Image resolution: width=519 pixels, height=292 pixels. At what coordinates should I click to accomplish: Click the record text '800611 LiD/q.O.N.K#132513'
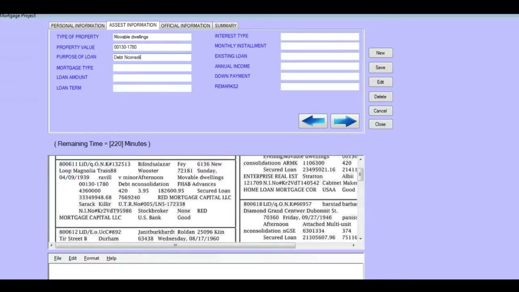(x=95, y=164)
